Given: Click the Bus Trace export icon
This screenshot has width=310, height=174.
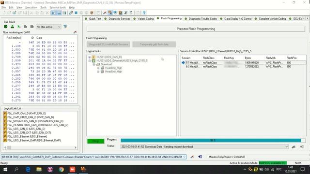Looking at the screenshot, I should pyautogui.click(x=12, y=27).
